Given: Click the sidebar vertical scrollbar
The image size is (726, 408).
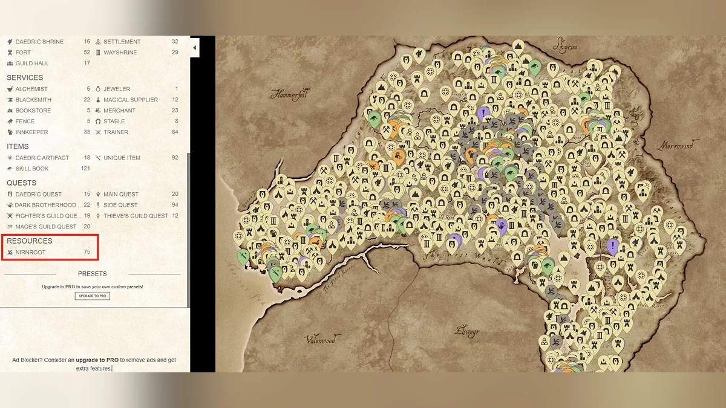Looking at the screenshot, I should (x=188, y=230).
